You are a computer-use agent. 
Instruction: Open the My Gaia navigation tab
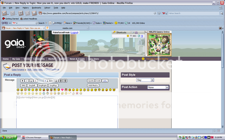[16, 59]
